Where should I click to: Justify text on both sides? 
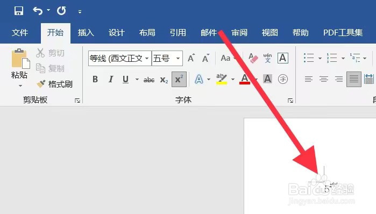point(354,79)
